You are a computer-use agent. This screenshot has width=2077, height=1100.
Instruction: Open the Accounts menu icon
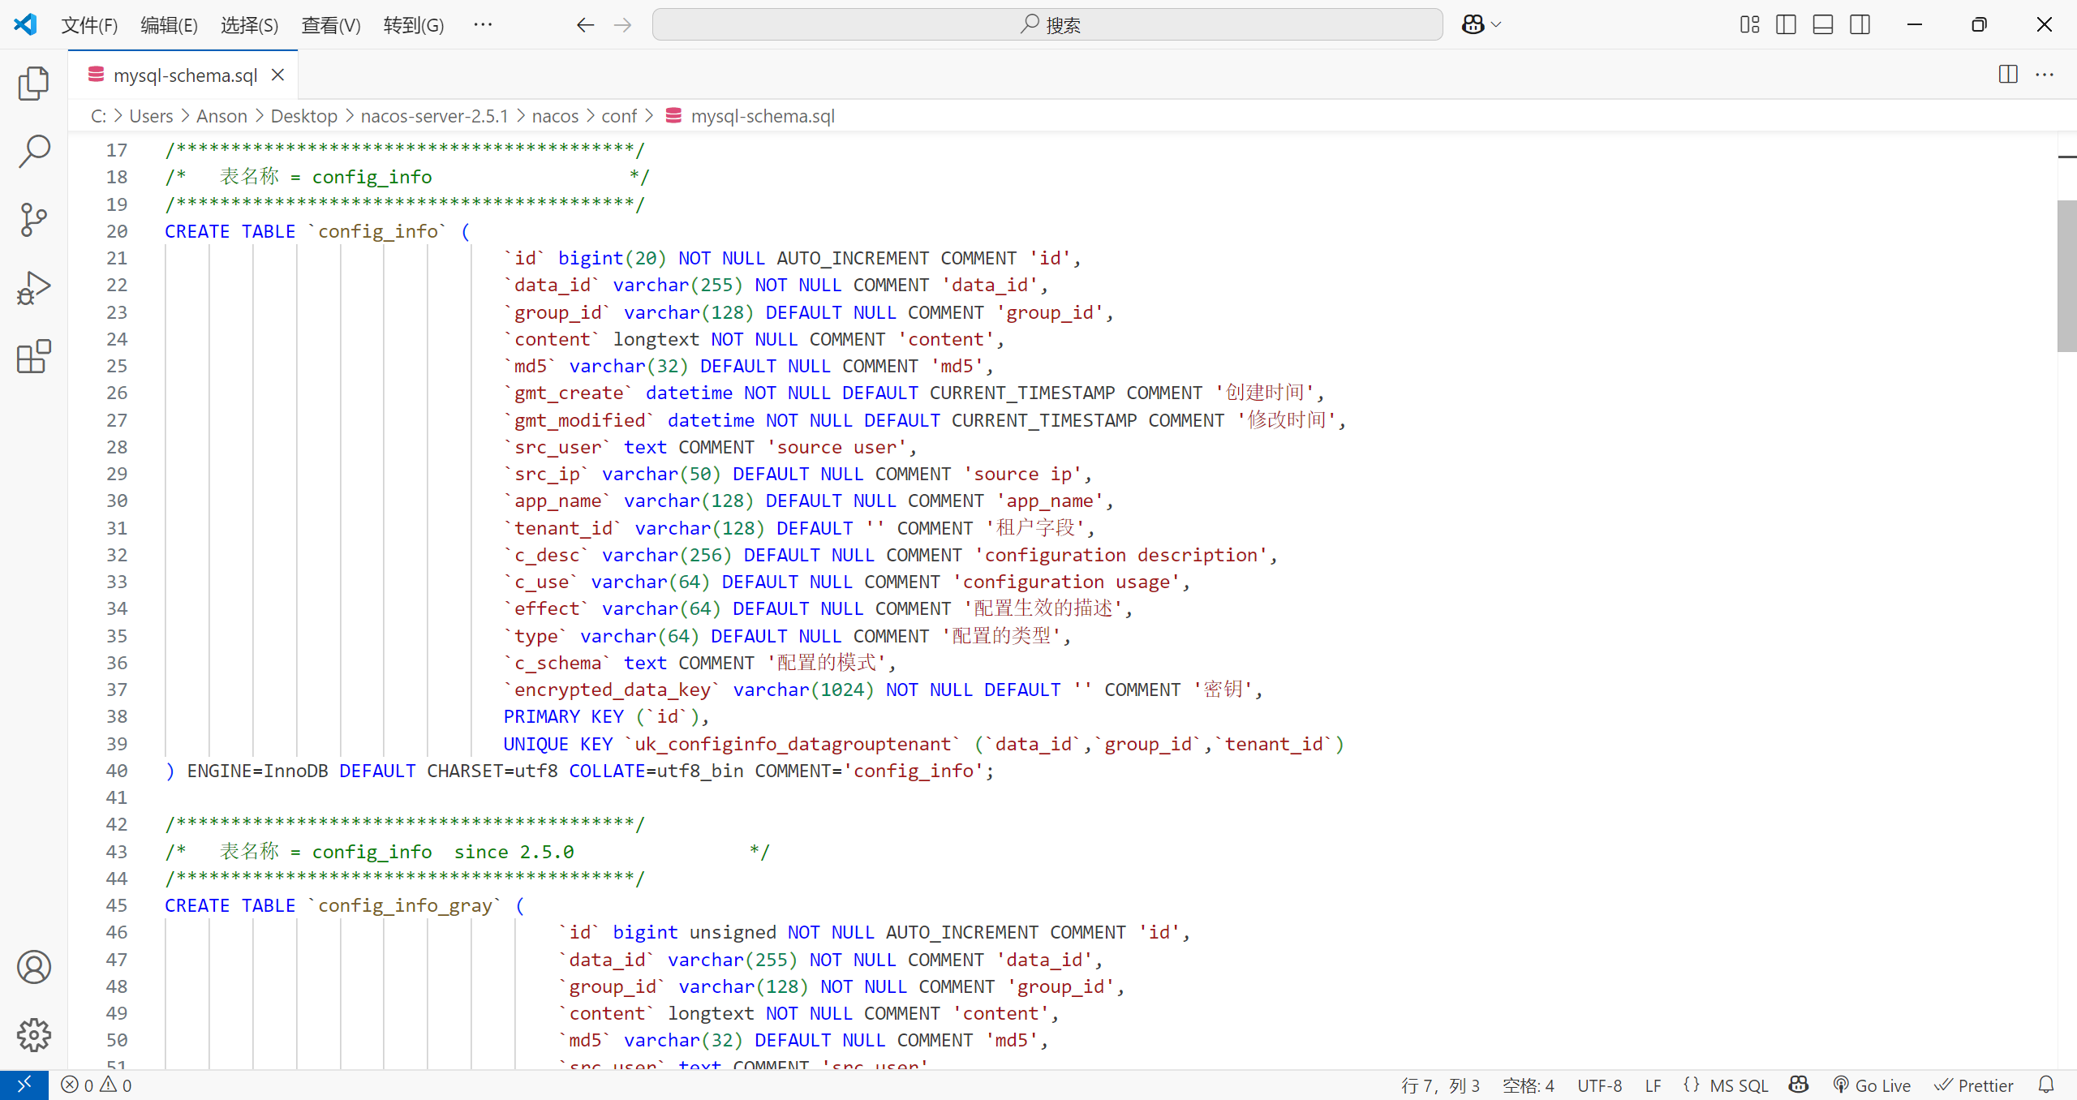coord(33,967)
